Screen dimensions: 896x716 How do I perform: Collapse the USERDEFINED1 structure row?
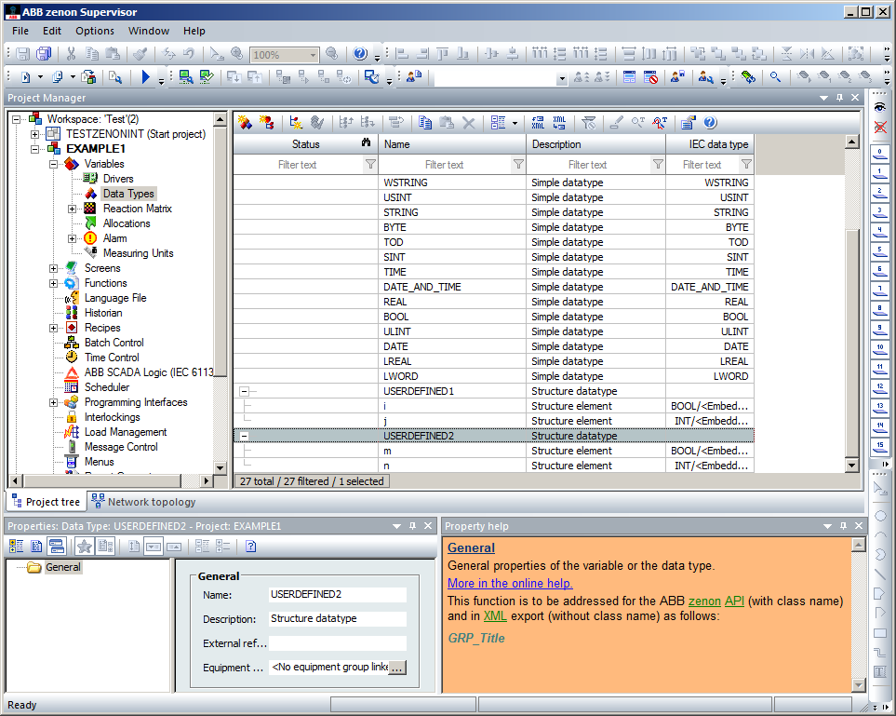pos(242,391)
